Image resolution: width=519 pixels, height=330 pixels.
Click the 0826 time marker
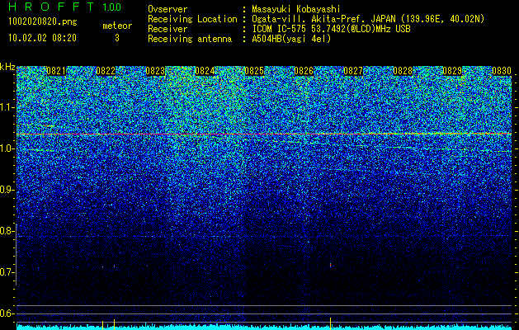click(x=304, y=71)
